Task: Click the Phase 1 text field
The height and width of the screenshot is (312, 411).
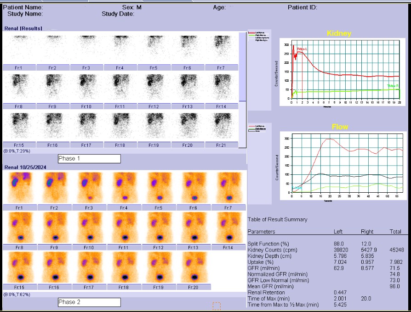Action: click(x=89, y=159)
